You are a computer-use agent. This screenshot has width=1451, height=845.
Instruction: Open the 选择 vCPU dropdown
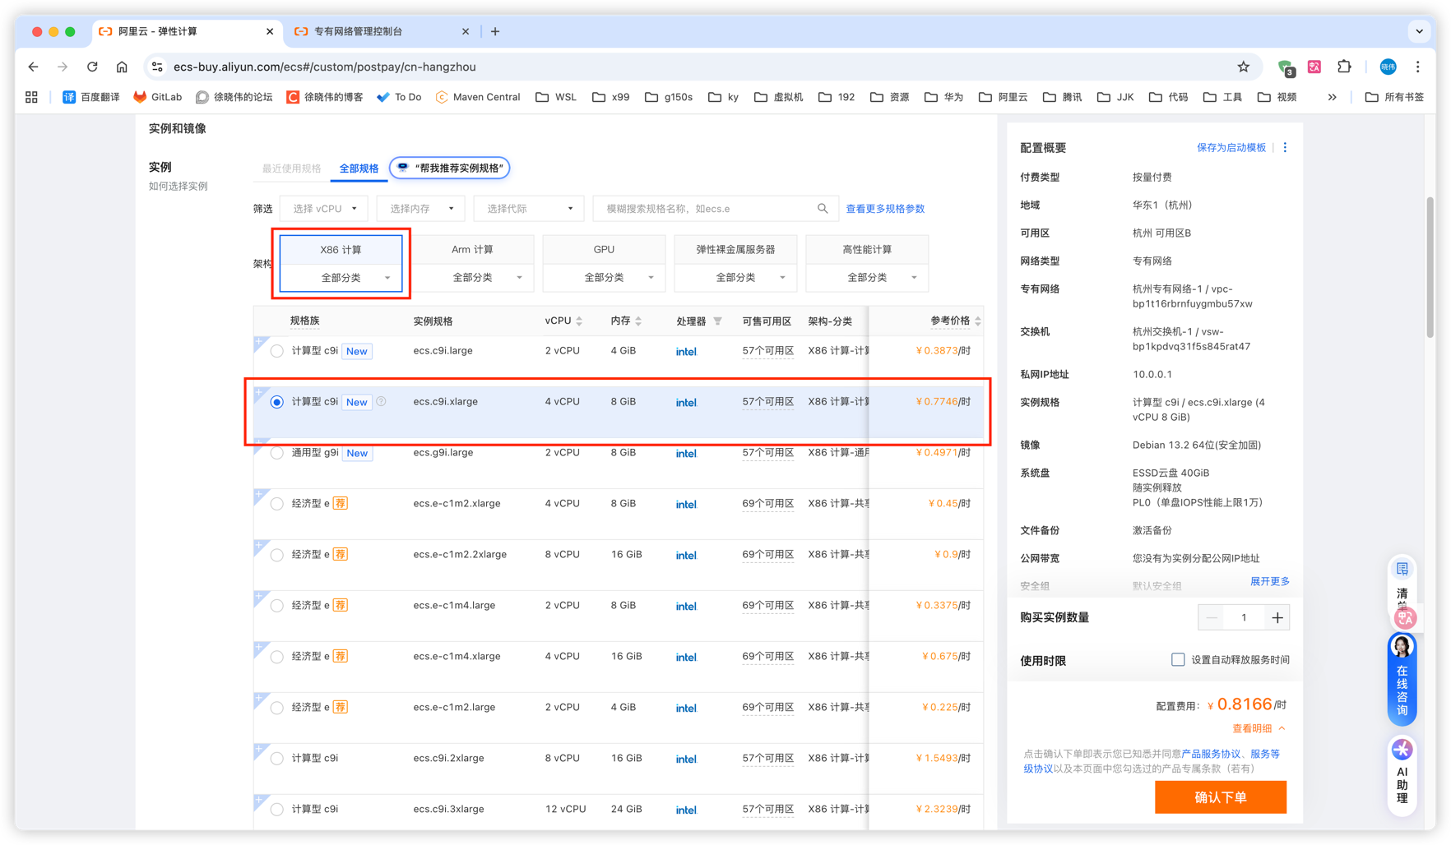click(324, 209)
